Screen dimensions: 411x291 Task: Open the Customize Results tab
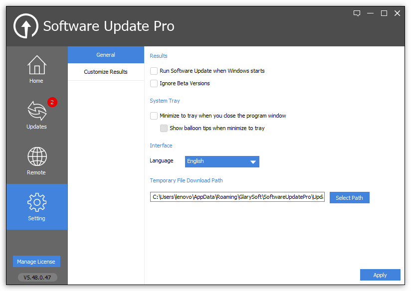[106, 72]
